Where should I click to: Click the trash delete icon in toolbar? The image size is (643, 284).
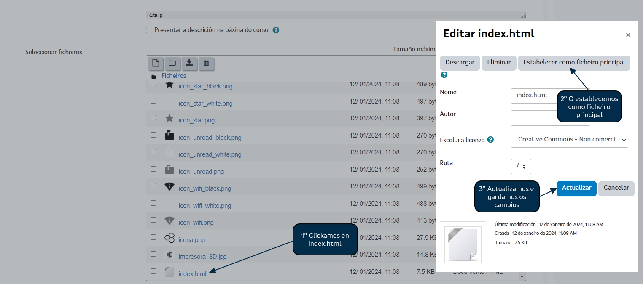(x=206, y=63)
